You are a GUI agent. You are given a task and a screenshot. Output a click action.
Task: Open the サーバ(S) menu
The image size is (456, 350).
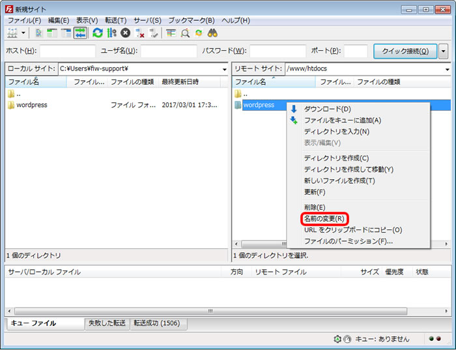coord(147,20)
